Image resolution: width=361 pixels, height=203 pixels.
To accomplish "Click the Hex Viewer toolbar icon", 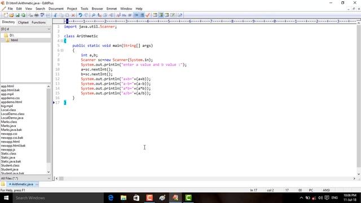I will click(x=124, y=15).
